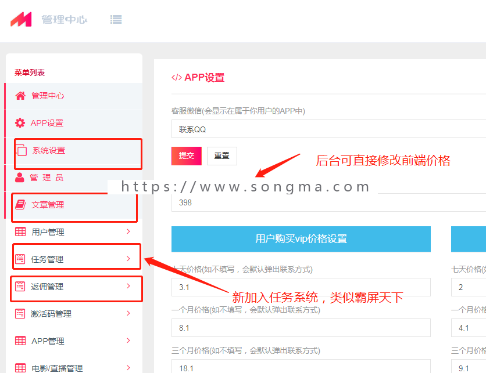This screenshot has height=373, width=486.
Task: Focus the 一个月价格 field showing 8.1
Action: click(301, 328)
